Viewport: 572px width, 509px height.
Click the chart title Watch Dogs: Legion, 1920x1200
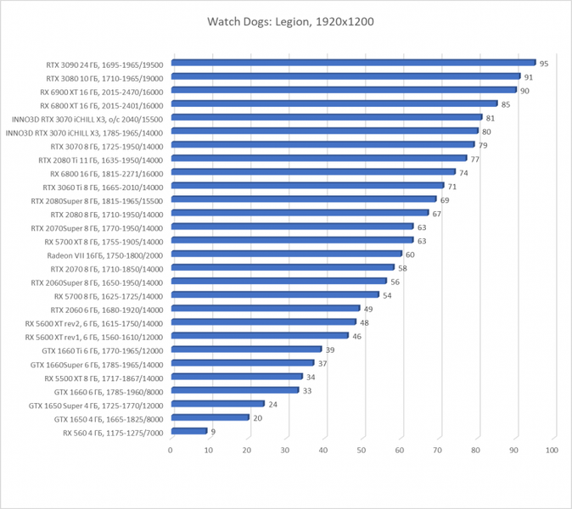[290, 22]
